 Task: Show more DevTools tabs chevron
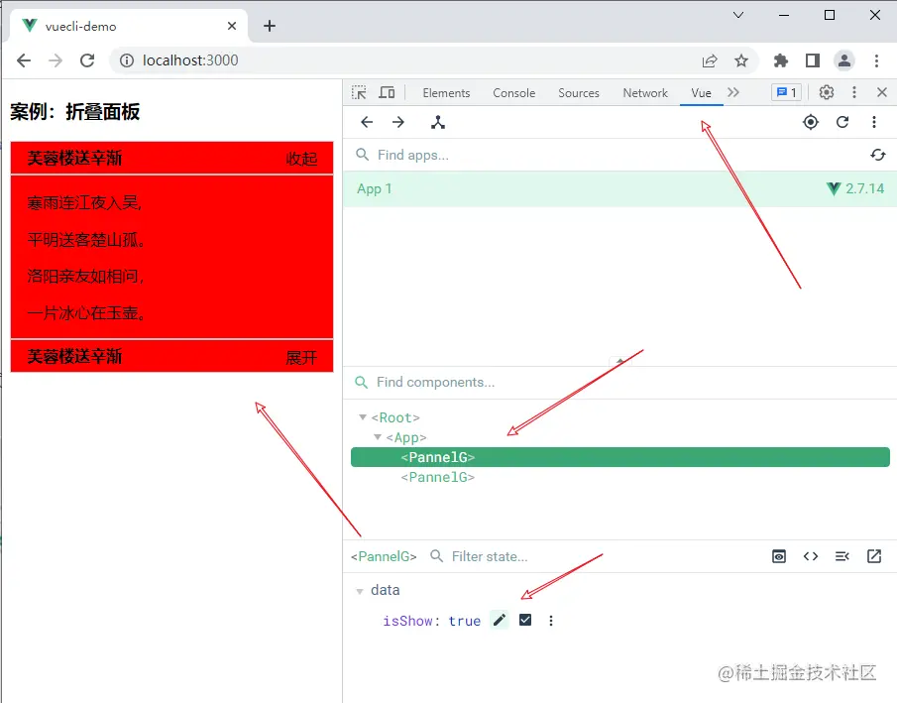click(732, 92)
